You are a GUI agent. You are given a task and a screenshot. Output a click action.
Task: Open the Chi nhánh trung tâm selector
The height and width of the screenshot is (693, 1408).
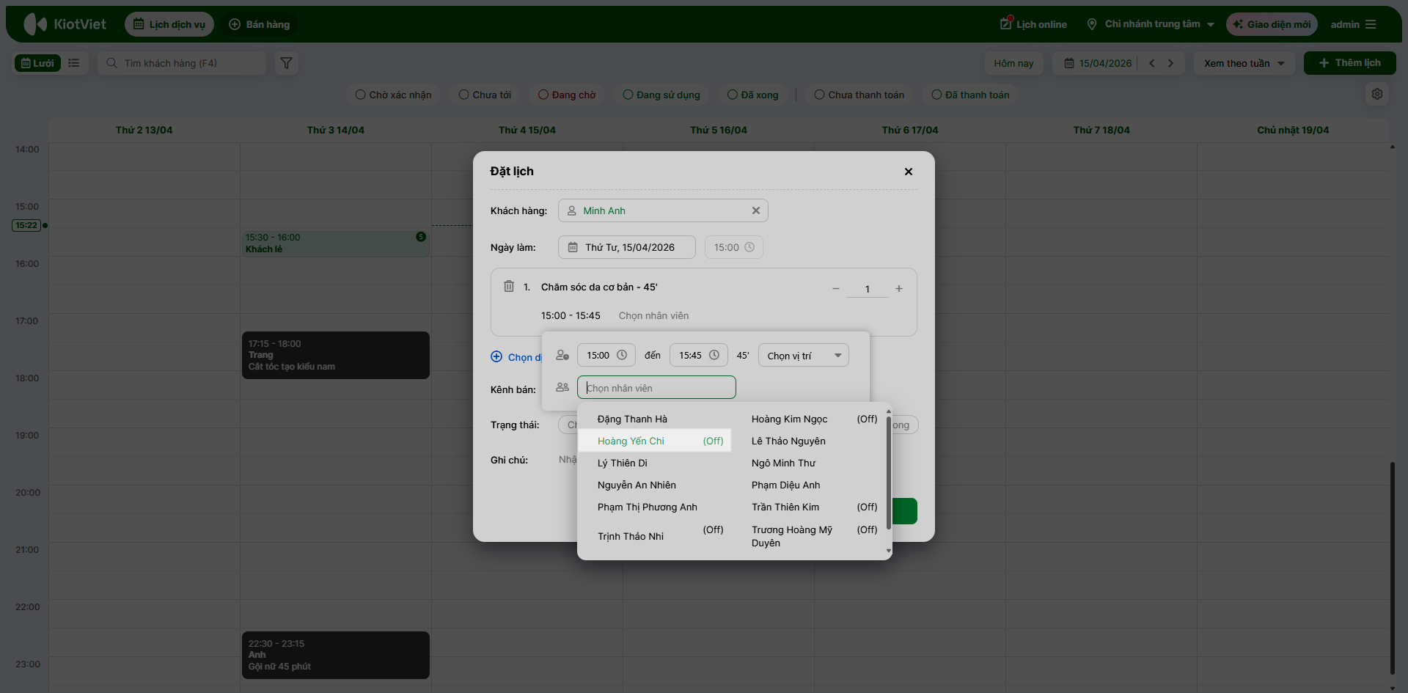1151,24
